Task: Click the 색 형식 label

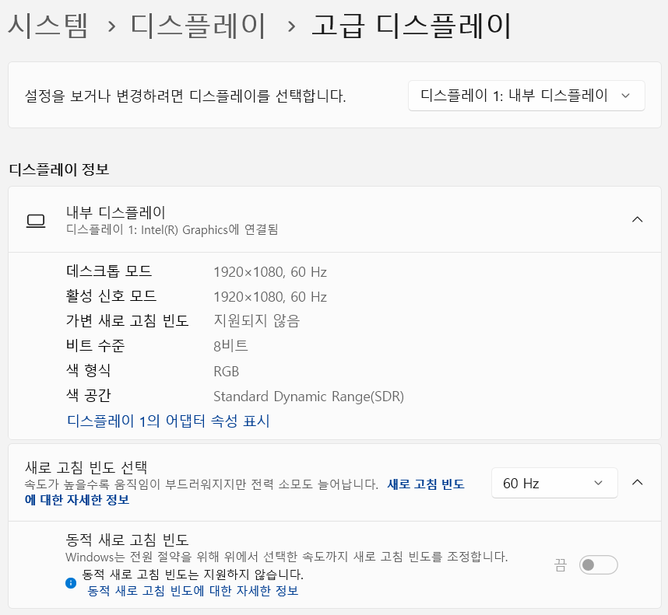Action: coord(89,370)
